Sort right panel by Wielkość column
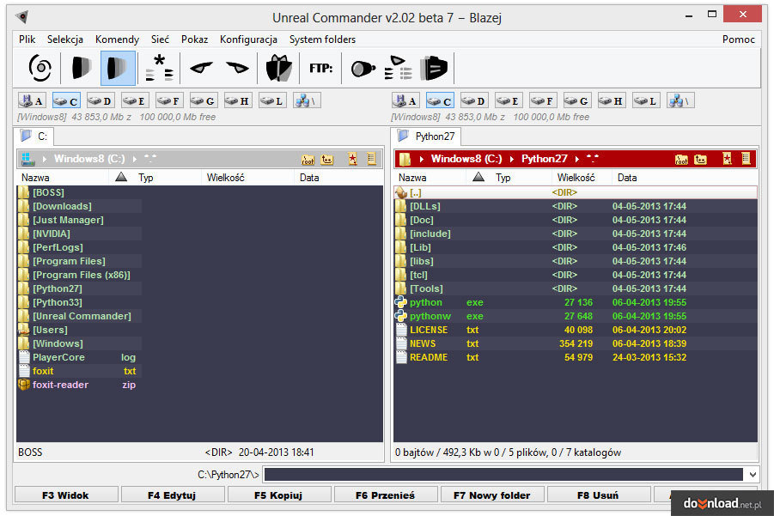Screen dimensions: 774x516 [581, 178]
